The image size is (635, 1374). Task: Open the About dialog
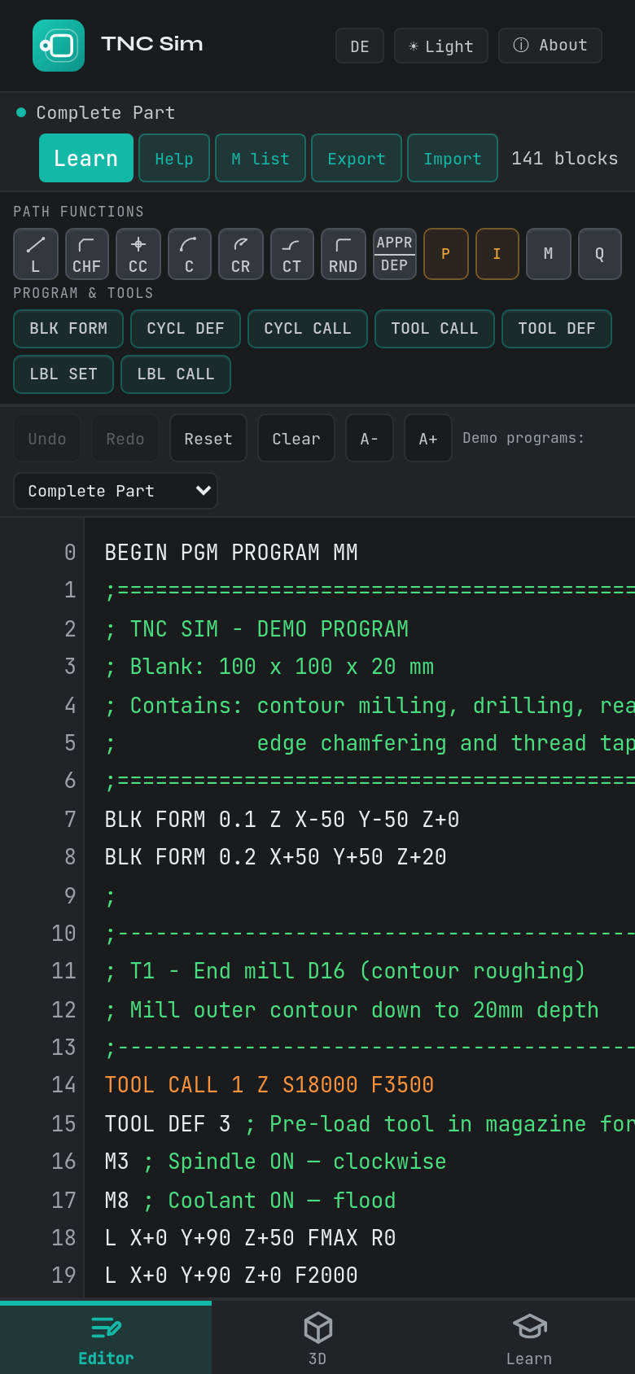click(550, 46)
